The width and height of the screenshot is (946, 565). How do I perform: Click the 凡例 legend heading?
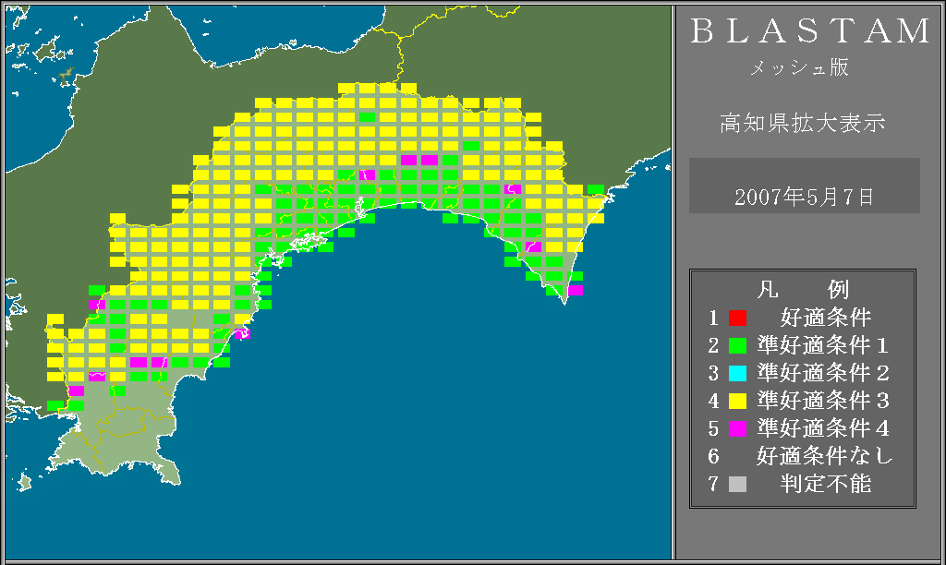803,290
